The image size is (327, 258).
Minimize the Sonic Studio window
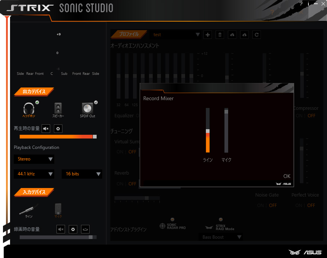point(316,4)
